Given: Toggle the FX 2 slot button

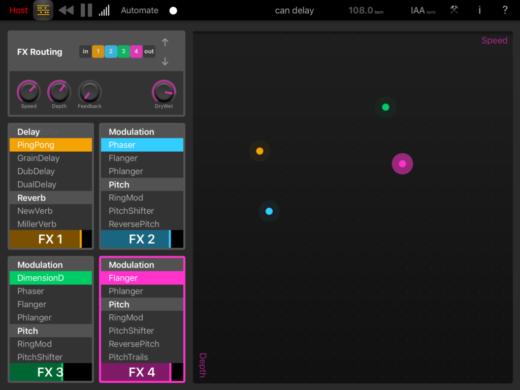Looking at the screenshot, I should coord(142,239).
